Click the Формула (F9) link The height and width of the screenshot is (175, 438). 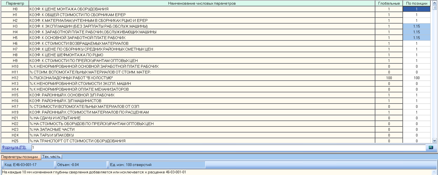(x=14, y=148)
